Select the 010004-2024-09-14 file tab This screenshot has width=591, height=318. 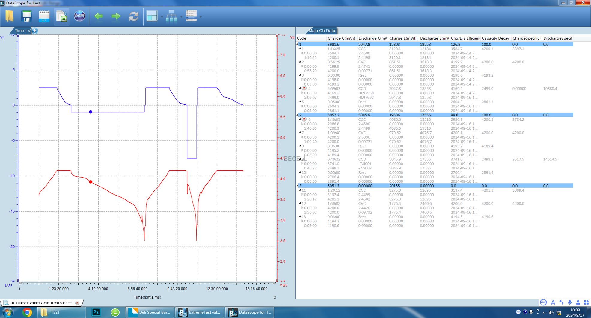coord(41,303)
